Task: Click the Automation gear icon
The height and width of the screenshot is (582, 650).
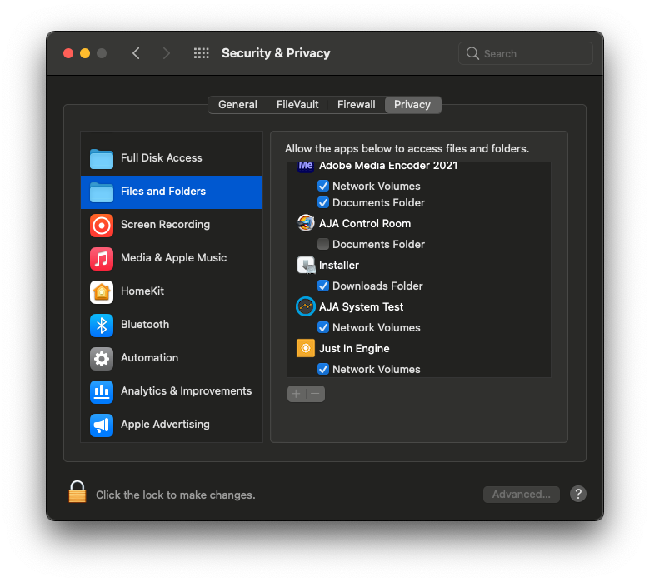Action: [x=102, y=358]
